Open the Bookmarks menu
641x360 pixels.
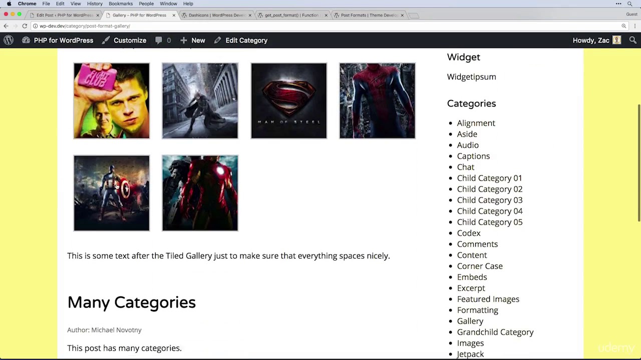pos(121,3)
